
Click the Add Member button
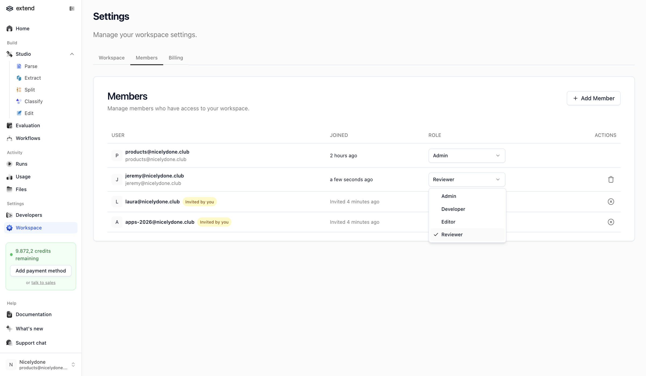593,98
